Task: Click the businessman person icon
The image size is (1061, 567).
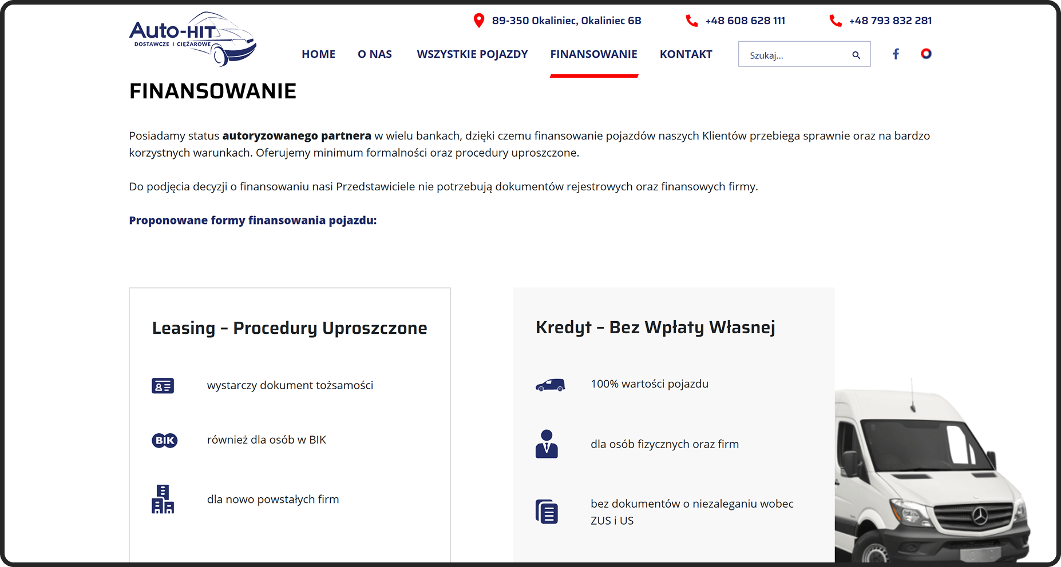Action: (547, 444)
